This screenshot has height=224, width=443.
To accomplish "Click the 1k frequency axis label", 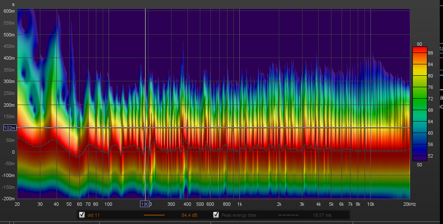I will 240,204.
